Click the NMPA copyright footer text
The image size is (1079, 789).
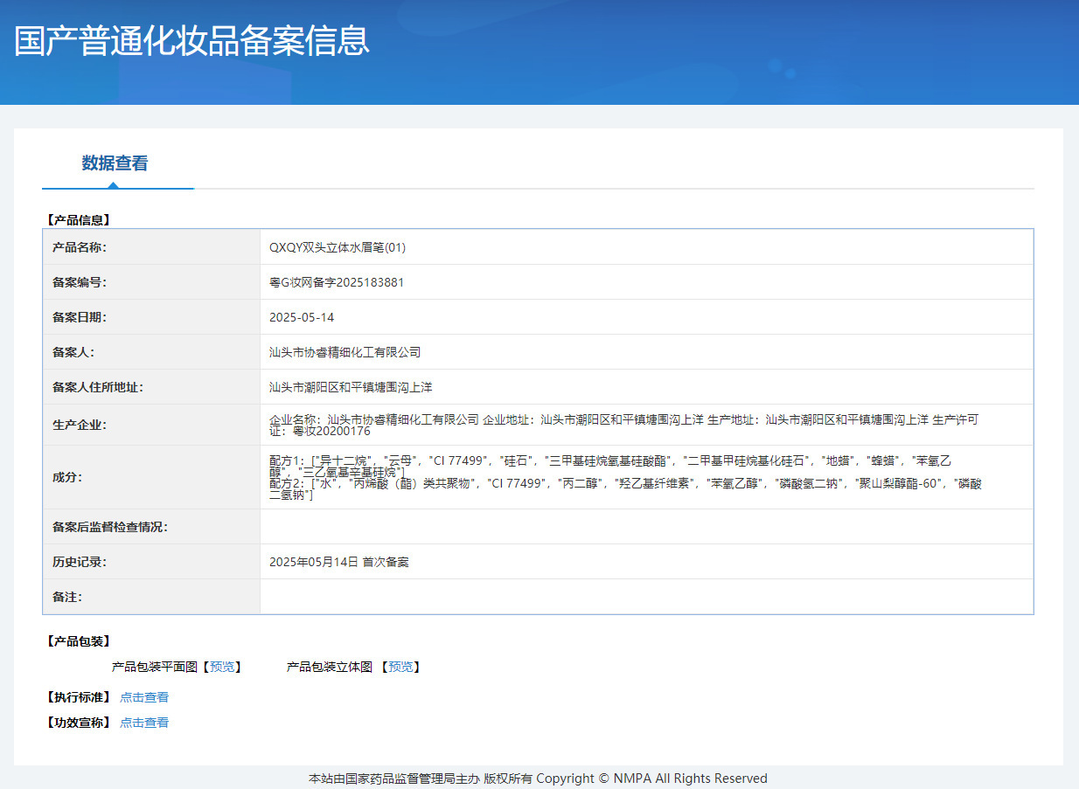pyautogui.click(x=538, y=779)
